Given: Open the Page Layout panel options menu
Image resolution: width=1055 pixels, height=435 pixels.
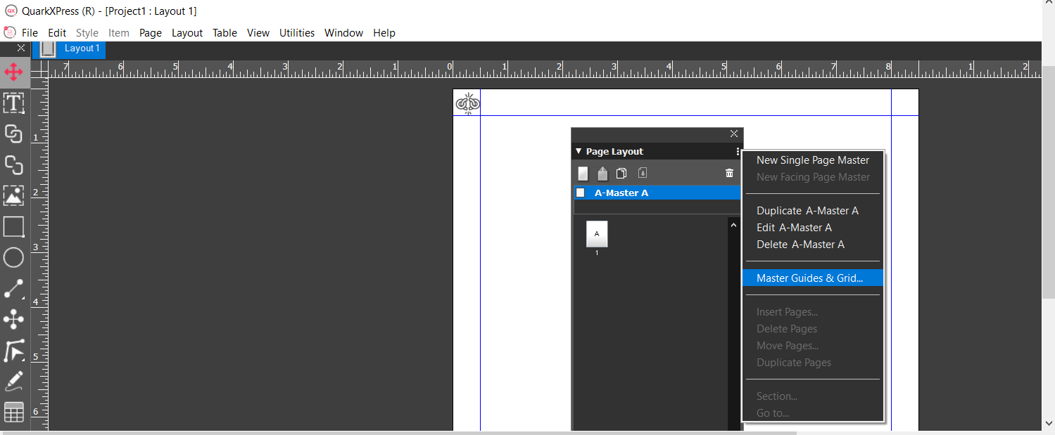Looking at the screenshot, I should click(x=736, y=151).
